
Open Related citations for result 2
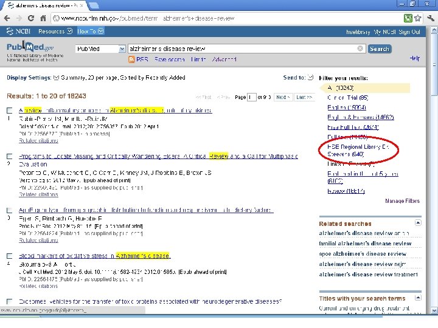click(38, 194)
